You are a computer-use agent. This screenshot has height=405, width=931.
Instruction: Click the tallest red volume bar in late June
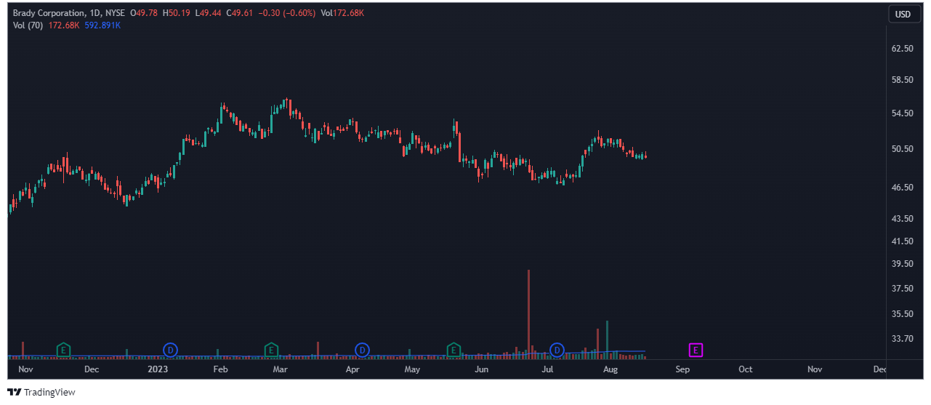(x=528, y=314)
